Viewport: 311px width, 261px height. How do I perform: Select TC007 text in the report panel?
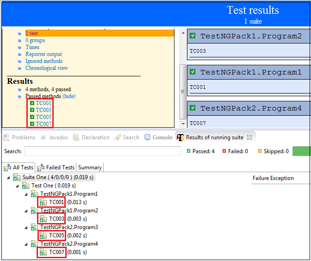tap(198, 123)
